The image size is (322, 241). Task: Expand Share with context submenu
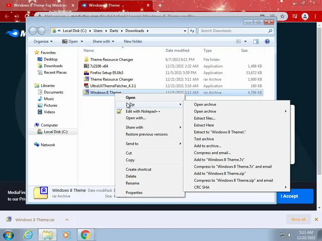coord(180,127)
